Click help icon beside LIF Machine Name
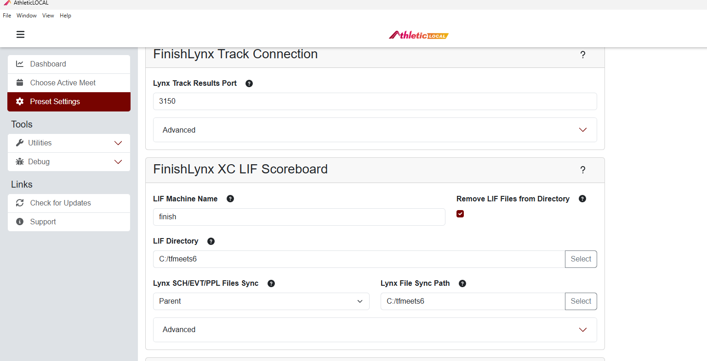Viewport: 707px width, 361px height. click(x=230, y=199)
